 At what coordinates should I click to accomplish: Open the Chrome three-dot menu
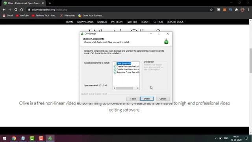click(x=248, y=9)
